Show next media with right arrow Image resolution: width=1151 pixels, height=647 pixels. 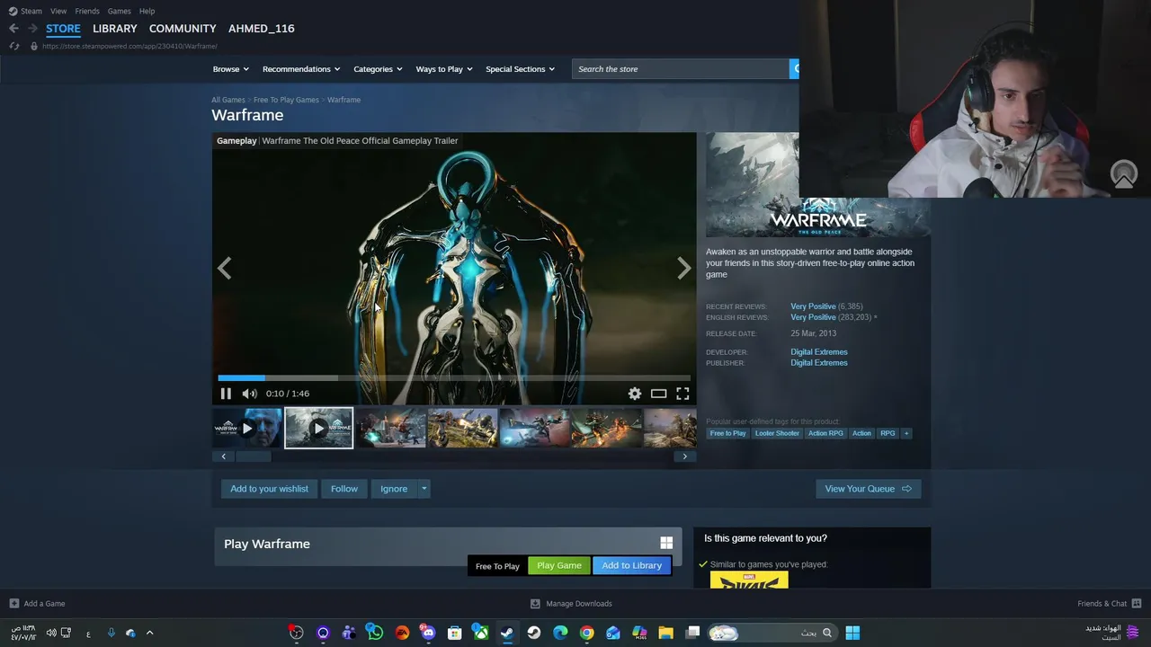684,268
